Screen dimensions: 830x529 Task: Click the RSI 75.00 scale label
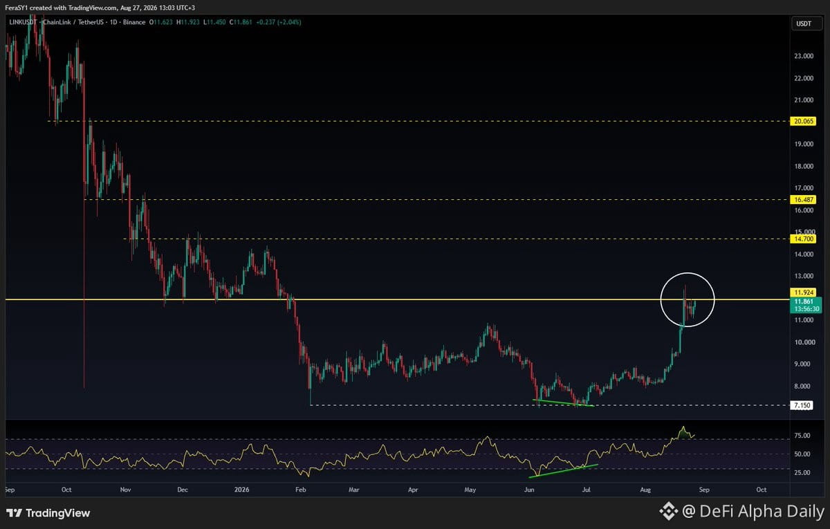point(804,436)
